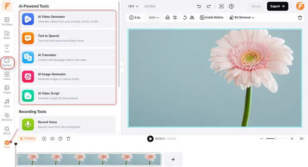This screenshot has width=308, height=167.
Task: Open the Subtitles sidebar panel
Action: pyautogui.click(x=7, y=62)
